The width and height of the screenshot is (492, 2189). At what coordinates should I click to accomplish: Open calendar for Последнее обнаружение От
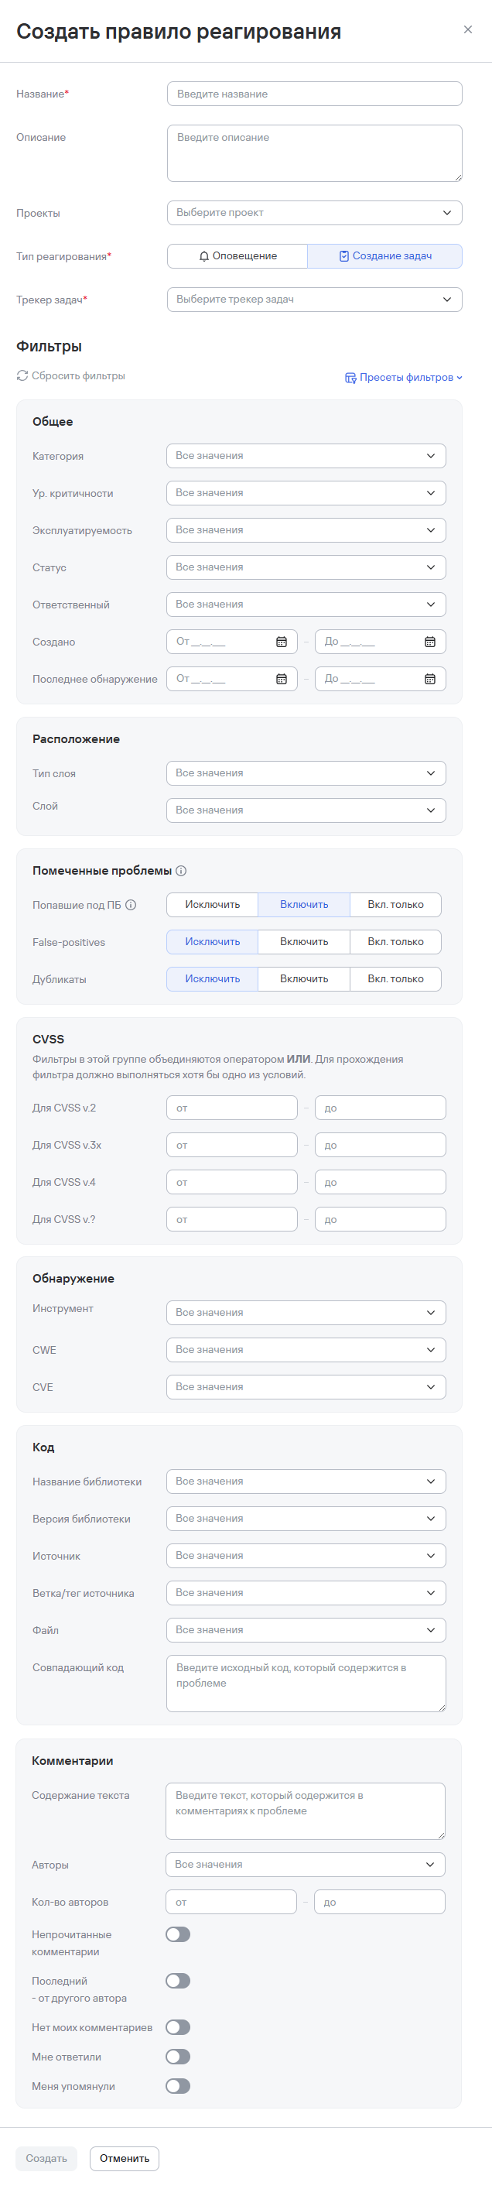282,679
